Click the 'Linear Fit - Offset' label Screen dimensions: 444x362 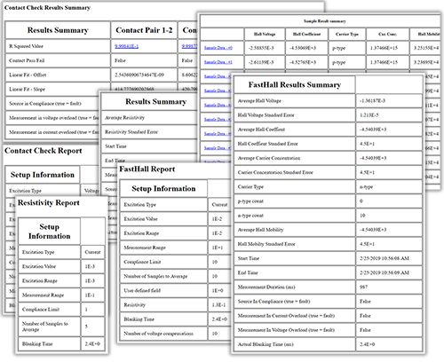(x=28, y=75)
